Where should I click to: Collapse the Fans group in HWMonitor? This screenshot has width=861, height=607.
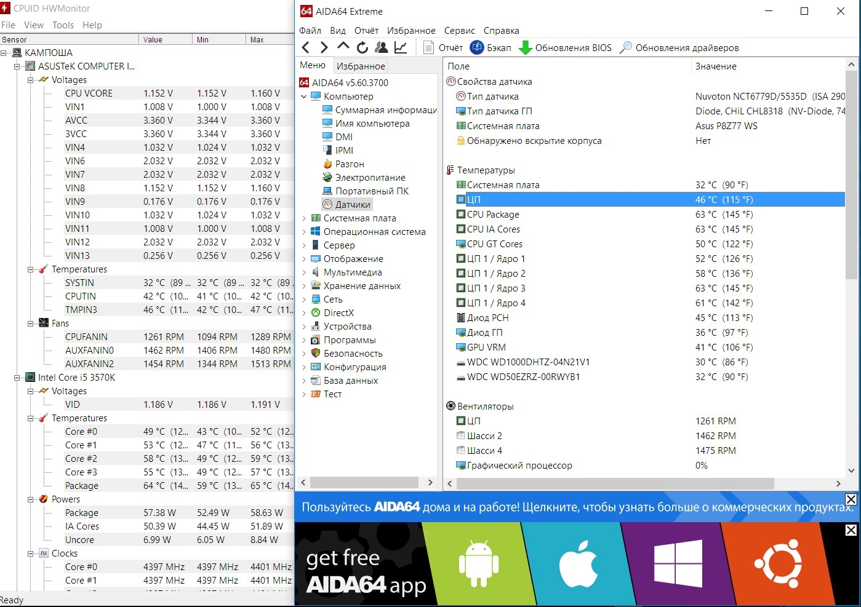[x=30, y=323]
